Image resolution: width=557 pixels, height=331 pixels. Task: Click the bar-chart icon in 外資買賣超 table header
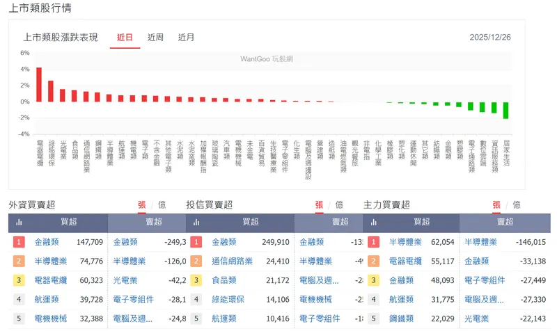pos(19,223)
